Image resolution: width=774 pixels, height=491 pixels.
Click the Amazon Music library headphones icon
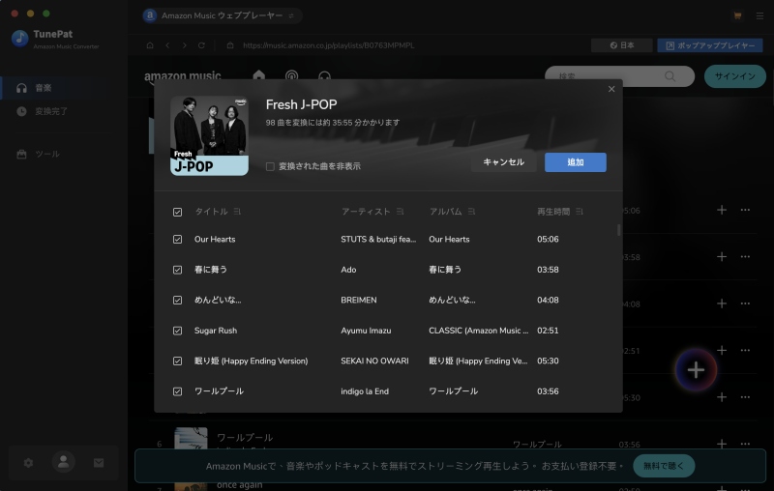[324, 77]
